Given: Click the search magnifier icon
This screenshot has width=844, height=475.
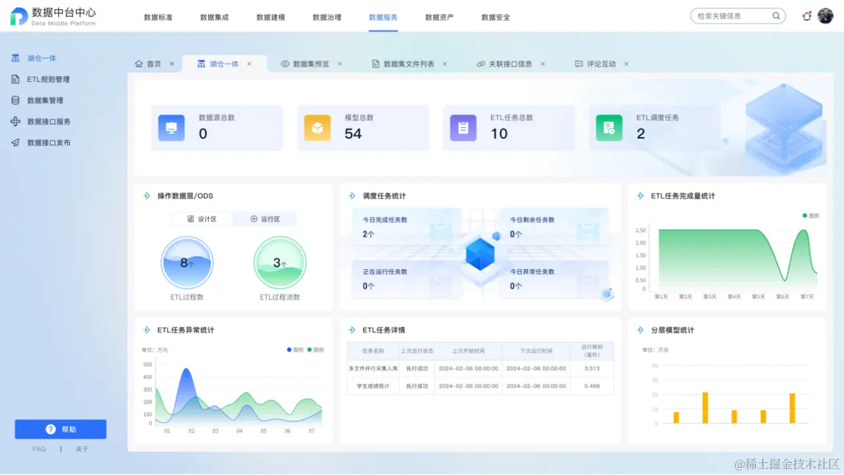Looking at the screenshot, I should pyautogui.click(x=776, y=15).
